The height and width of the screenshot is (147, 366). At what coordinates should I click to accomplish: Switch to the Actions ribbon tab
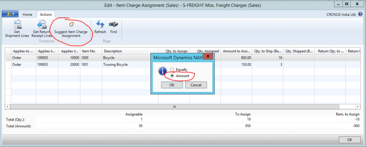(x=46, y=14)
